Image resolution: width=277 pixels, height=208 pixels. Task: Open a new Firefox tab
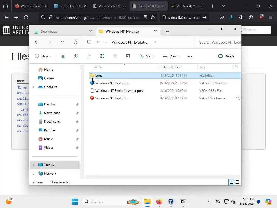(212, 6)
